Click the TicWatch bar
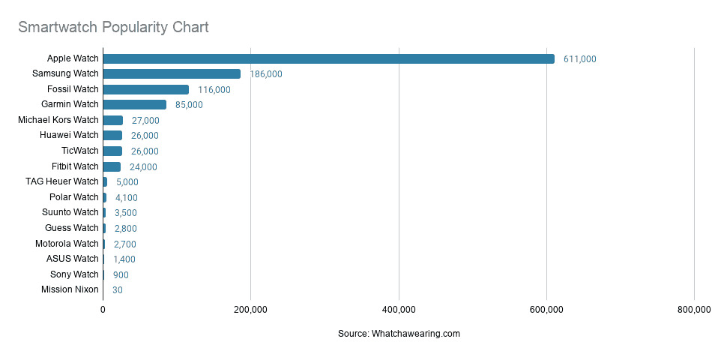This screenshot has height=357, width=712. pyautogui.click(x=112, y=151)
